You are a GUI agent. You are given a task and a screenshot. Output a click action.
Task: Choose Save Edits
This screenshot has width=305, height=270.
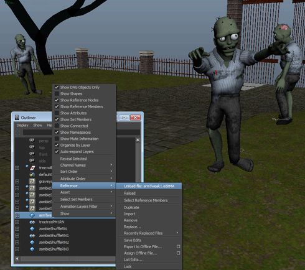(x=149, y=240)
